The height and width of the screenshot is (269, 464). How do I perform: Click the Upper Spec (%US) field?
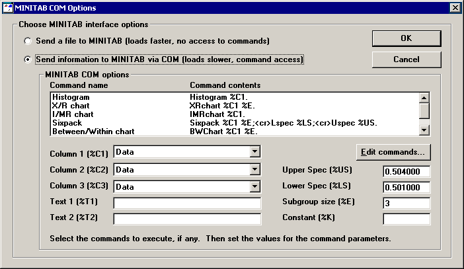[x=406, y=171]
